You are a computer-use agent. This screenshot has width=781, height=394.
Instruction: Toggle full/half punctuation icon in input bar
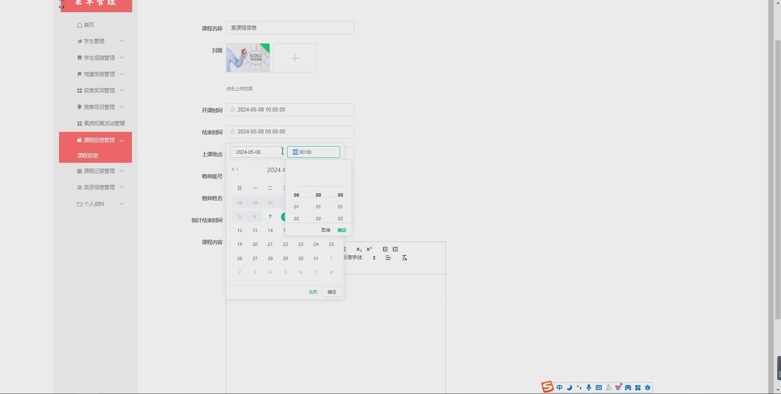(579, 387)
